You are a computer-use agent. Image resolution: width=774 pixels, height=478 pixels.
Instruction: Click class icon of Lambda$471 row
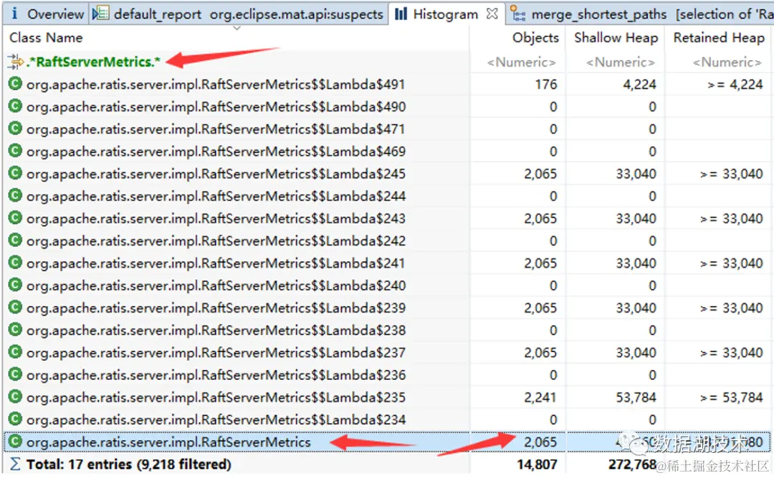pos(15,129)
